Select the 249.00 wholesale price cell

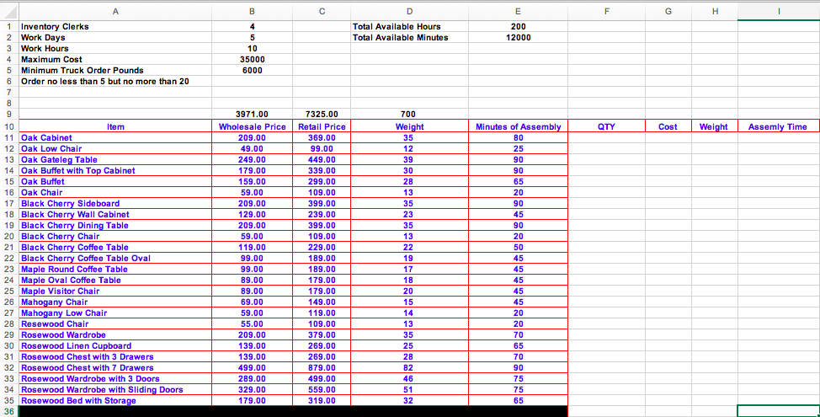tap(252, 159)
